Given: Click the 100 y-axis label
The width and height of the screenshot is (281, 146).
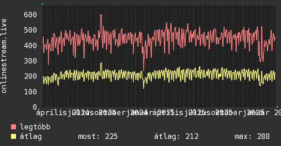Looking at the screenshot, I should [30, 92].
